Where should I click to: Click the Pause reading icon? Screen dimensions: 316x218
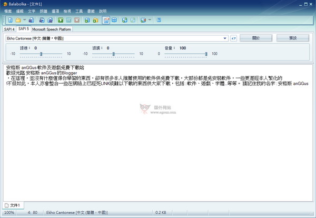tap(68, 20)
